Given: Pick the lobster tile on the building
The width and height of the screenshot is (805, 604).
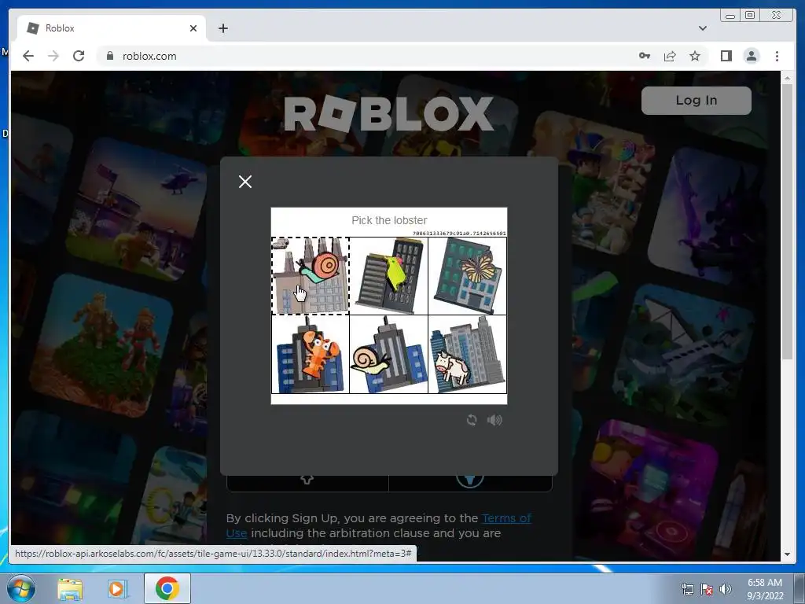Looking at the screenshot, I should coord(310,355).
